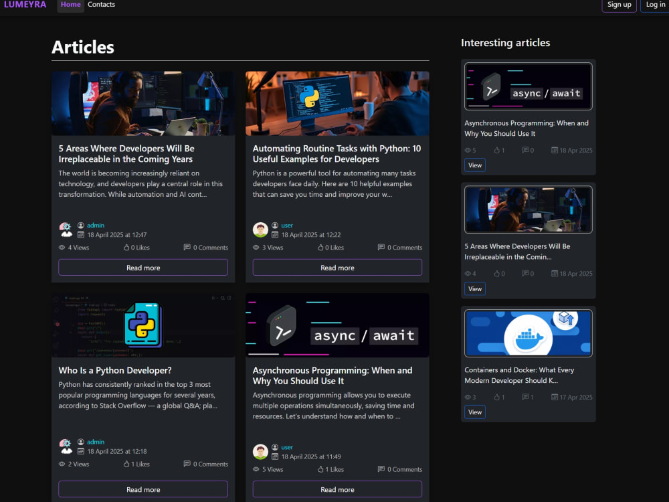Click the eye icon beside '4 Views'
The image size is (669, 502).
(x=62, y=248)
